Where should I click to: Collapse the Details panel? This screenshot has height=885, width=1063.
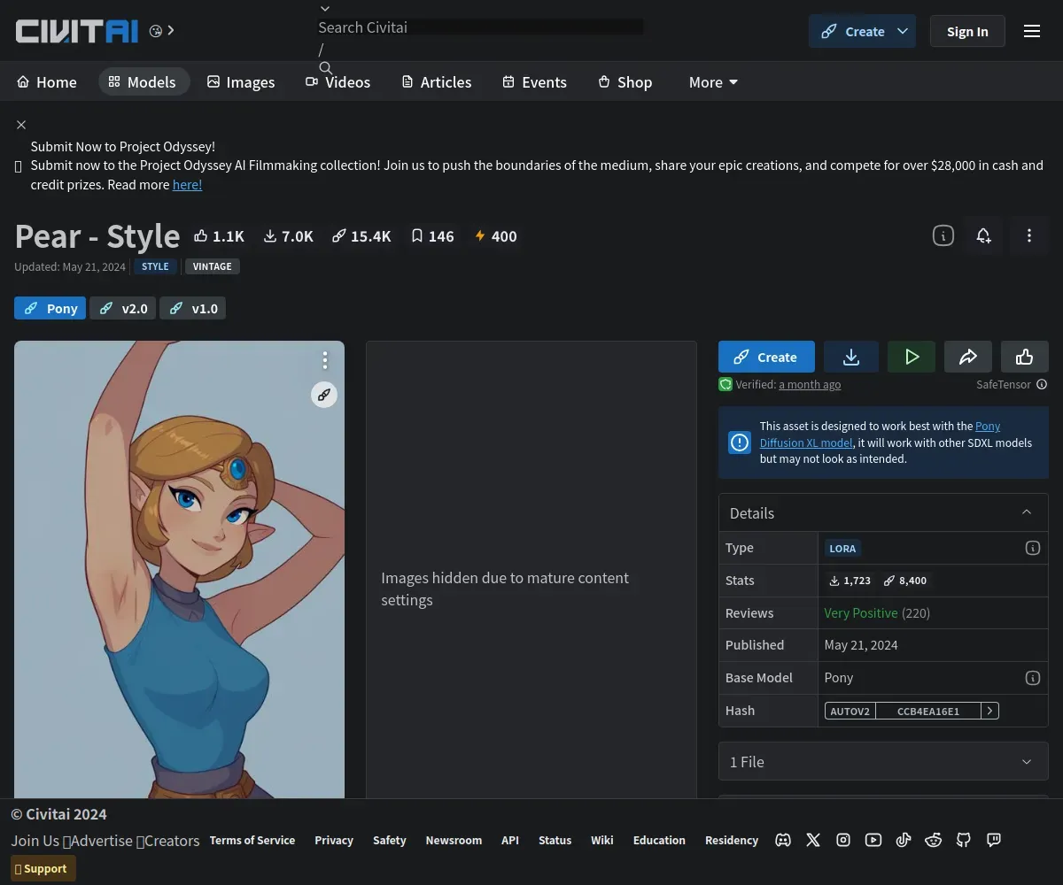pos(1027,512)
